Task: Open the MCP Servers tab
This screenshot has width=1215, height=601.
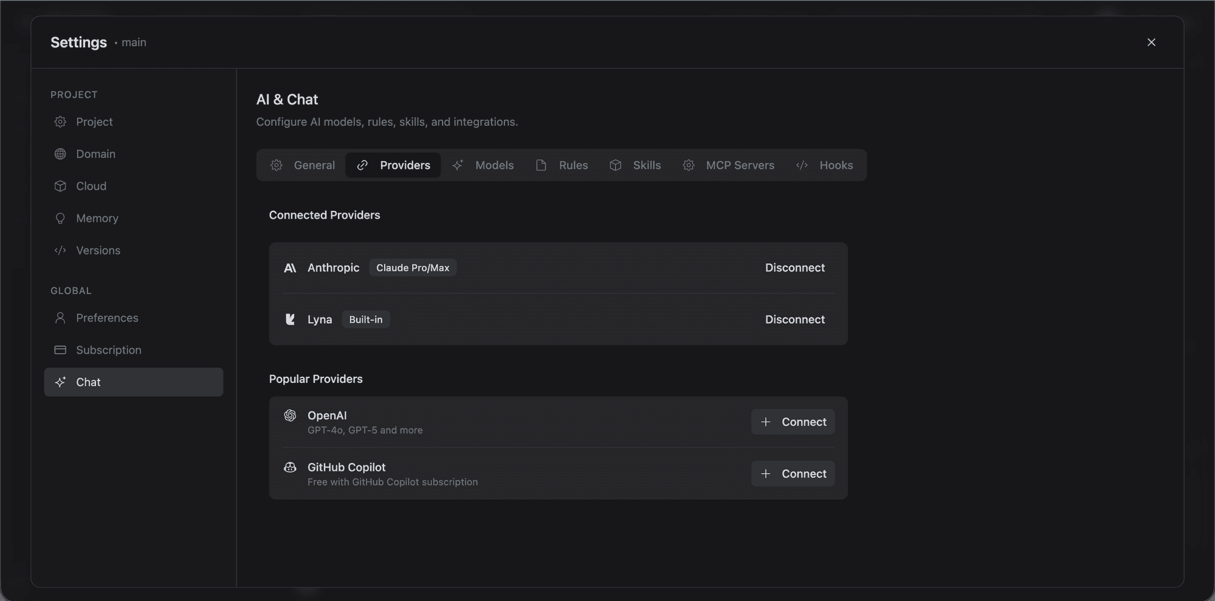Action: (x=729, y=165)
